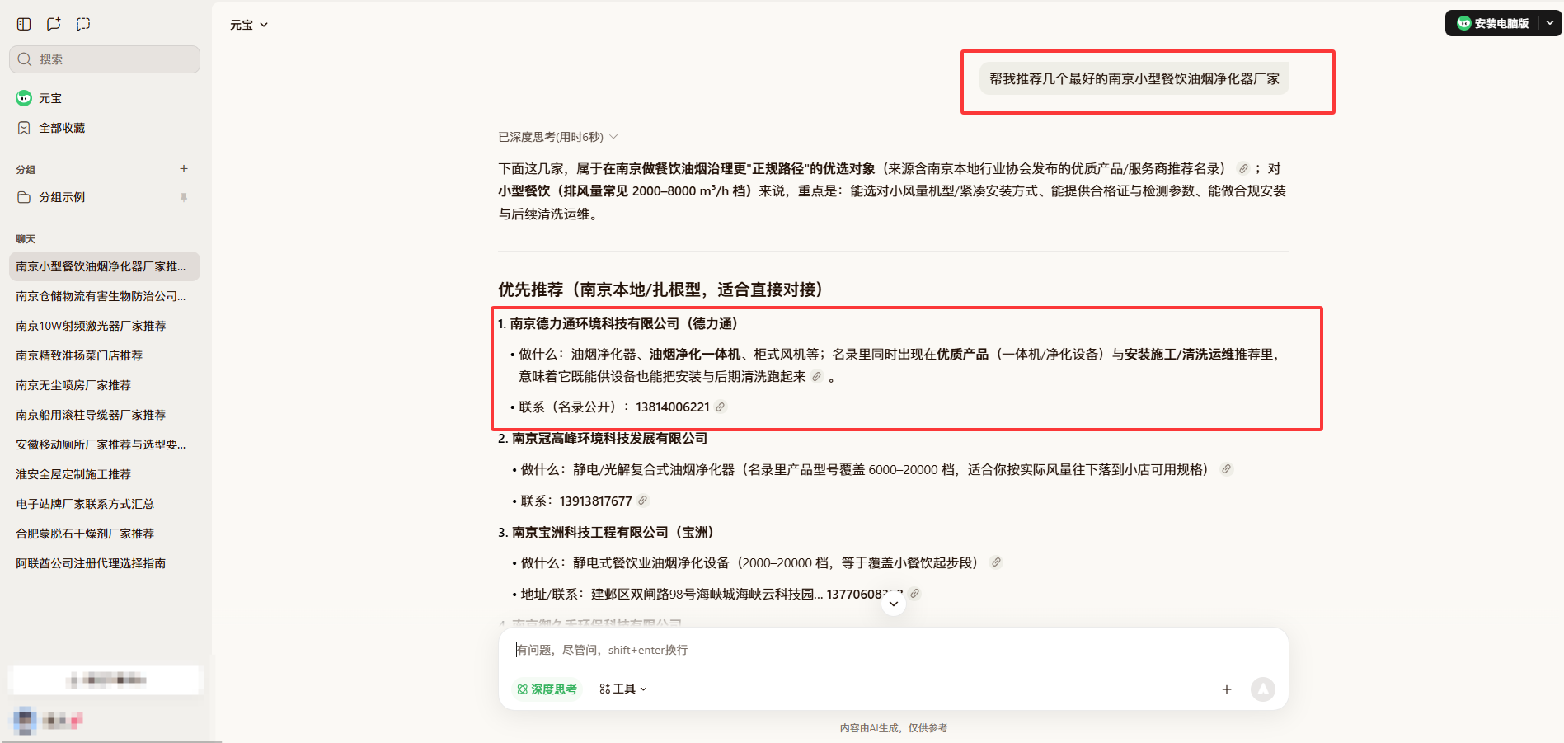Click company name 南京德力通环境科技有限公司
The height and width of the screenshot is (743, 1564).
(x=594, y=324)
